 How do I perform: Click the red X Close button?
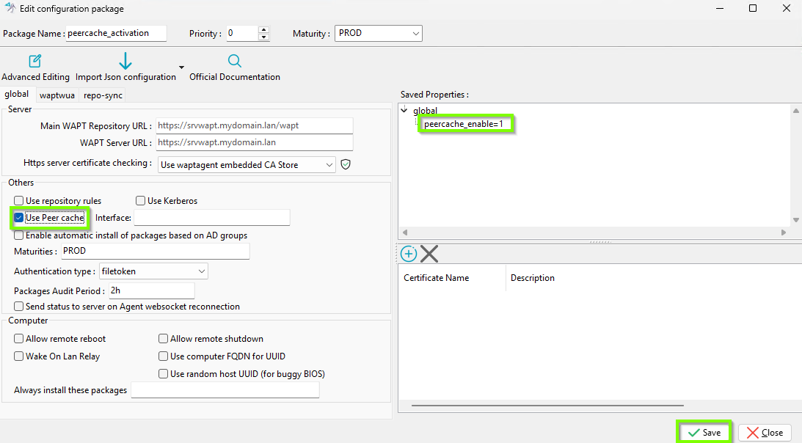[x=765, y=433]
